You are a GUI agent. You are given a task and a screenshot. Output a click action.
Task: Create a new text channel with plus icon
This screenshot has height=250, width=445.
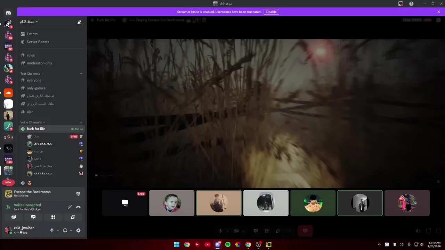81,74
